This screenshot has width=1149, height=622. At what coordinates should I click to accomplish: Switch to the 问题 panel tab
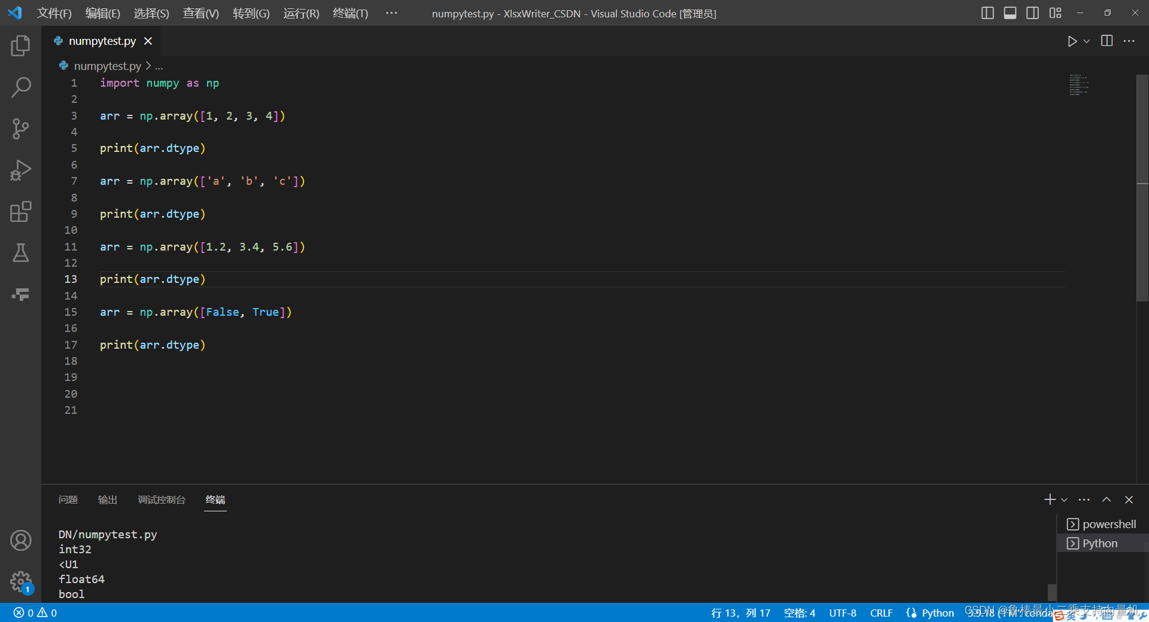[x=68, y=500]
